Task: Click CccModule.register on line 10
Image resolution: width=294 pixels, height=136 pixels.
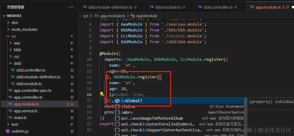Action: pyautogui.click(x=202, y=60)
